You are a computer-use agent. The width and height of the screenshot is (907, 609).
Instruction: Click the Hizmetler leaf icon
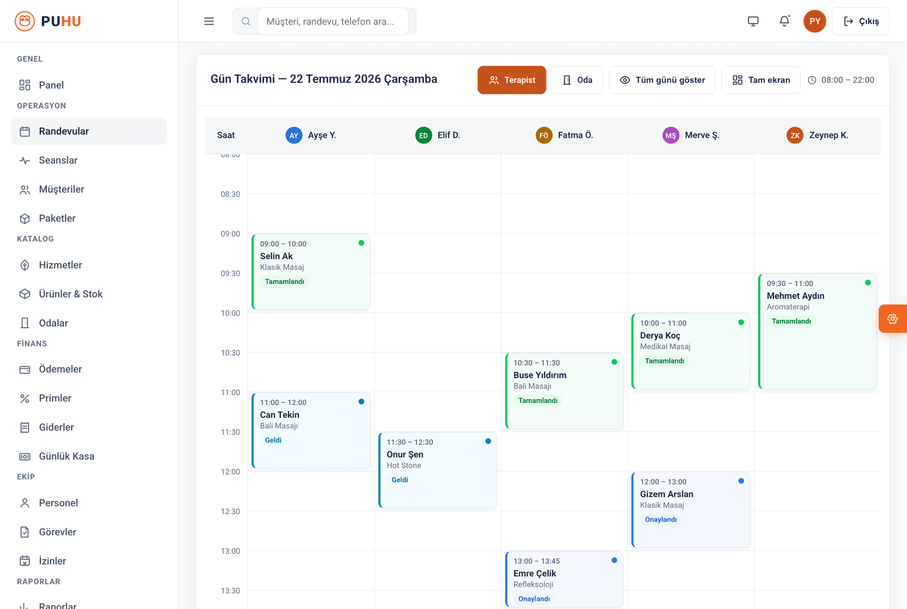(x=25, y=265)
